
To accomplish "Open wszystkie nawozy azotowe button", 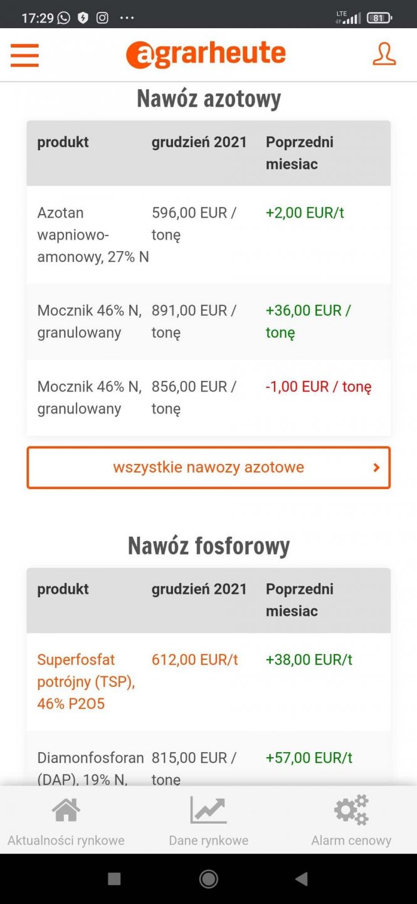I will click(x=208, y=467).
